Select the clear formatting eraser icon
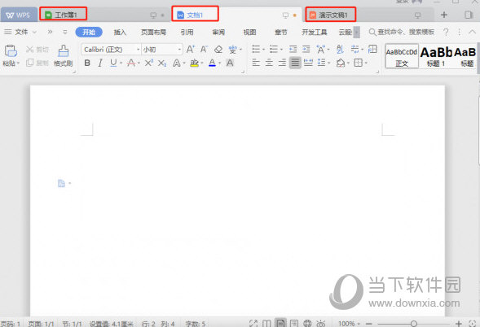This screenshot has height=327, width=480. 218,49
